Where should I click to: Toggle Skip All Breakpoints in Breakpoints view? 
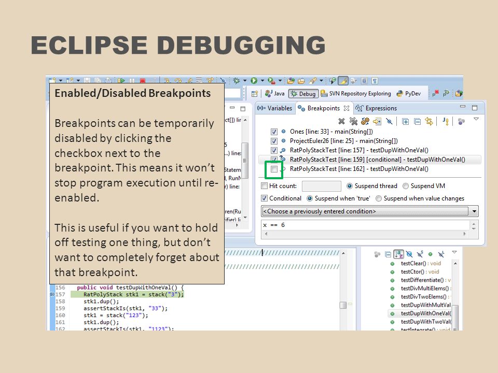[x=389, y=121]
